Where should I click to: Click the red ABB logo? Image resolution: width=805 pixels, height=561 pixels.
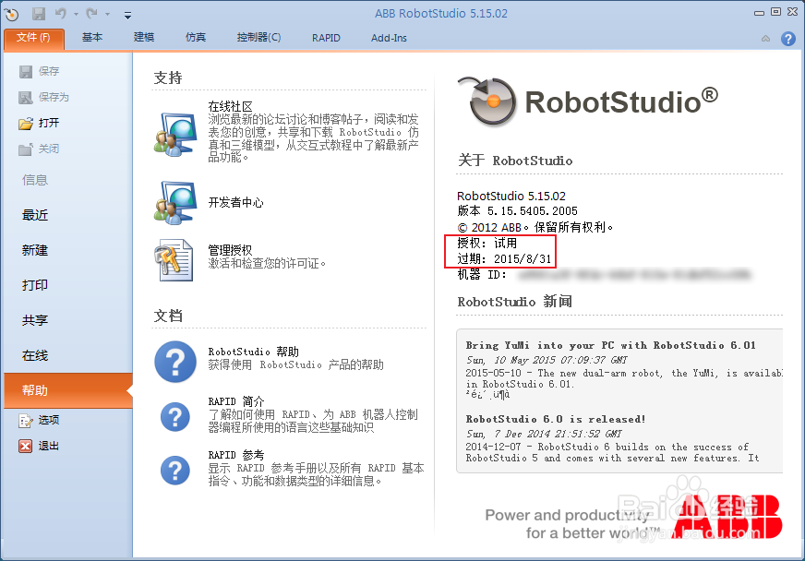(x=727, y=517)
